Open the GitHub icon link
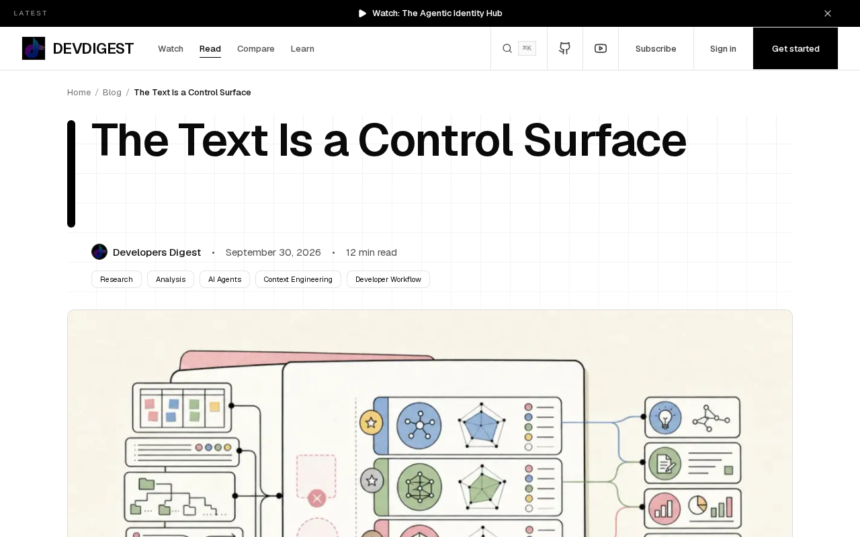 565,48
